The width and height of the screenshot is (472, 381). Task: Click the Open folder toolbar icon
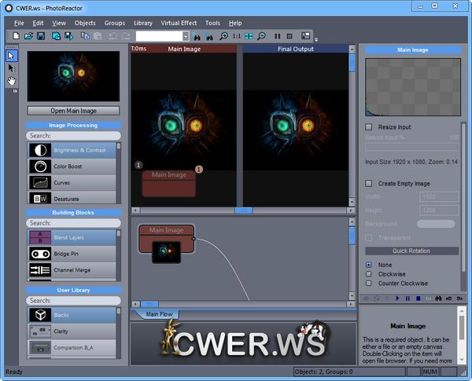point(28,36)
